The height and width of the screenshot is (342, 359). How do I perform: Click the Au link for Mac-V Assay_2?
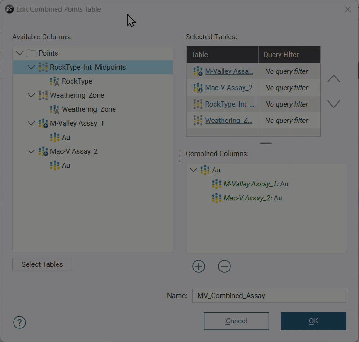278,198
